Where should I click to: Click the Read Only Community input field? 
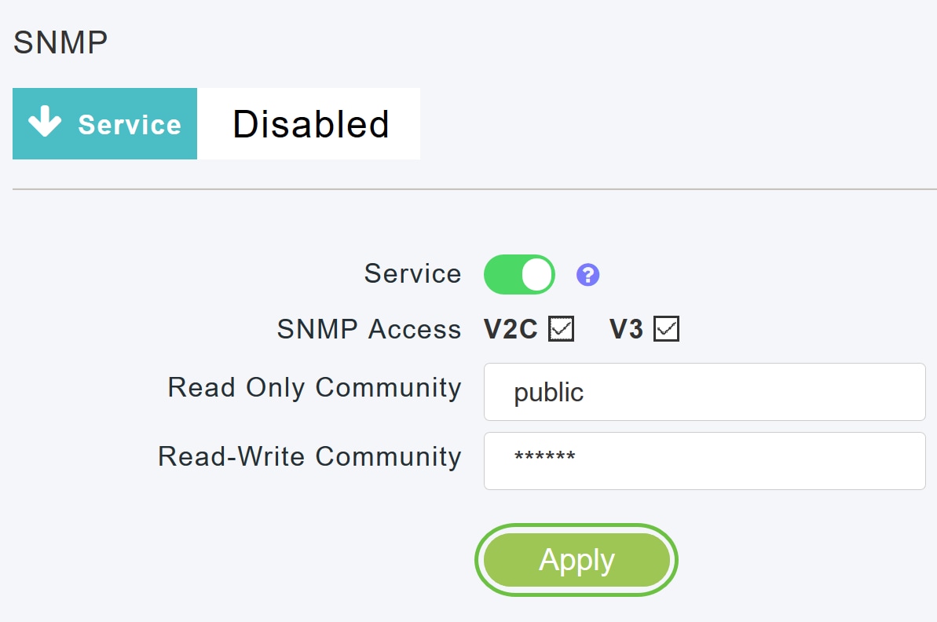click(704, 392)
